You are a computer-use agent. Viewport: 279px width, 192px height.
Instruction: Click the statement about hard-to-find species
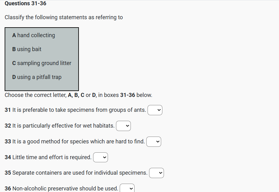pos(75,142)
